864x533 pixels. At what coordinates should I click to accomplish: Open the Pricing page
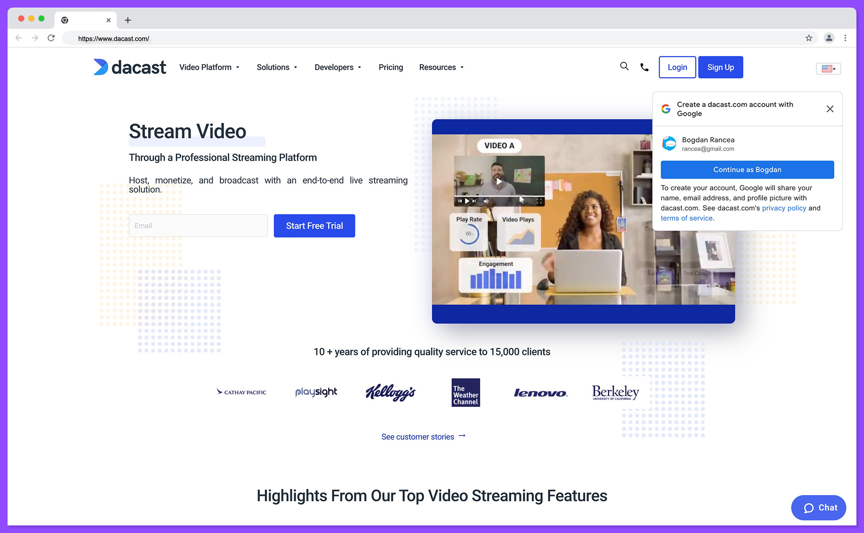tap(391, 67)
